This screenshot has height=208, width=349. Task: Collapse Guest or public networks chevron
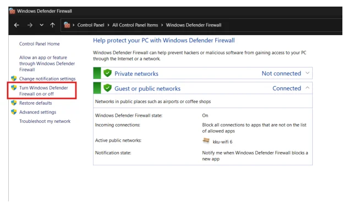point(307,88)
